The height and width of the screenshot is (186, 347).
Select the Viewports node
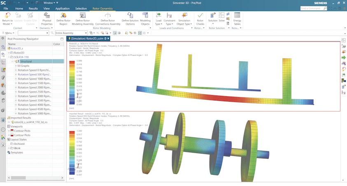click(16, 126)
